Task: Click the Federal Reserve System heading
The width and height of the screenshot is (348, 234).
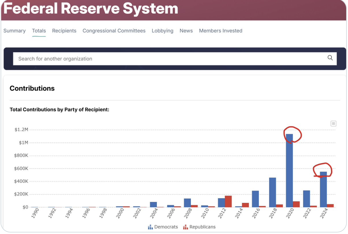Action: pyautogui.click(x=91, y=9)
